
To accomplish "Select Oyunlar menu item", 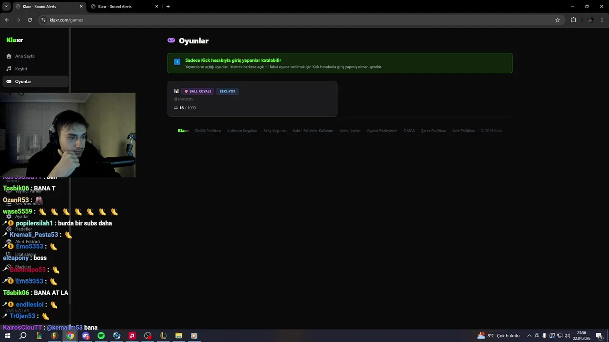I will point(35,82).
